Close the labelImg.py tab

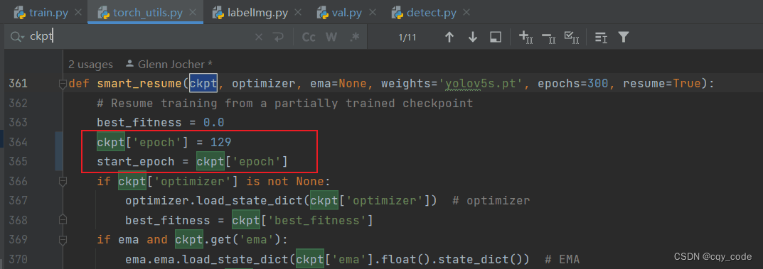pyautogui.click(x=298, y=13)
